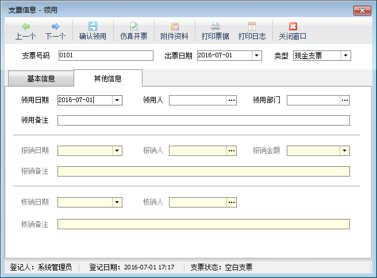Open the 类型 现金支票 dropdown
The height and width of the screenshot is (278, 377).
(345, 56)
